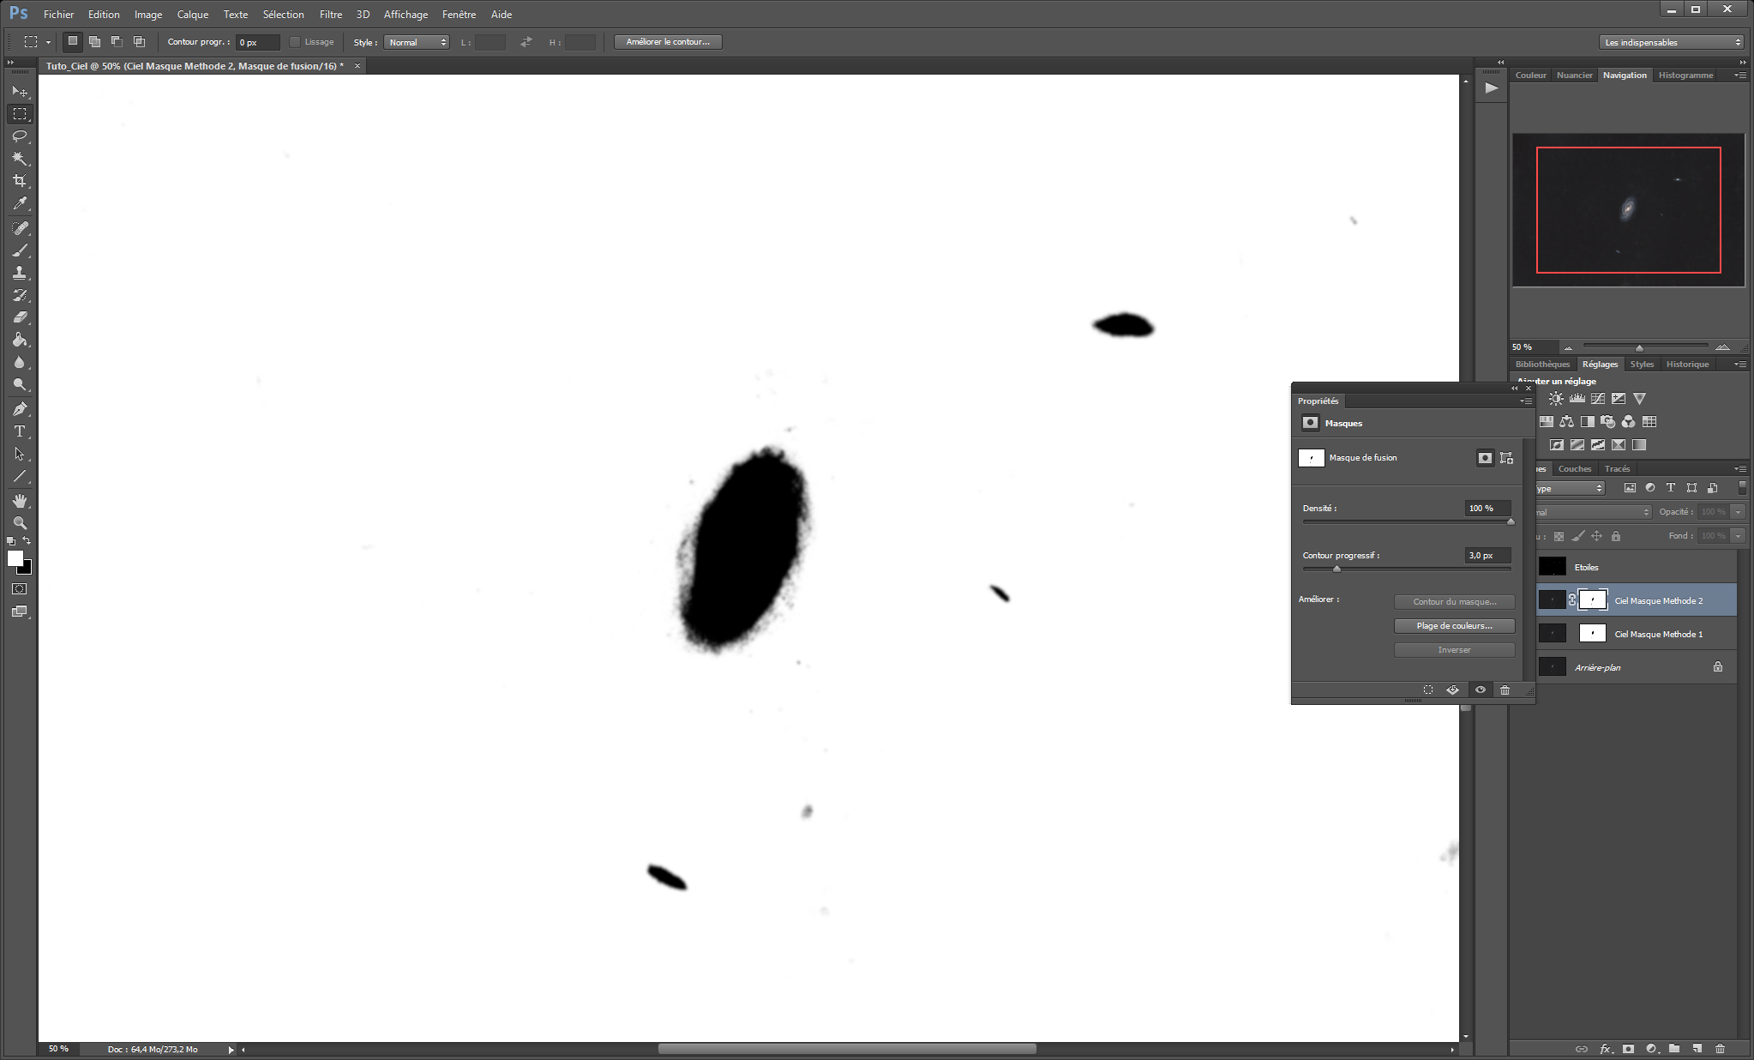Click Améliorer le contour button

point(668,42)
